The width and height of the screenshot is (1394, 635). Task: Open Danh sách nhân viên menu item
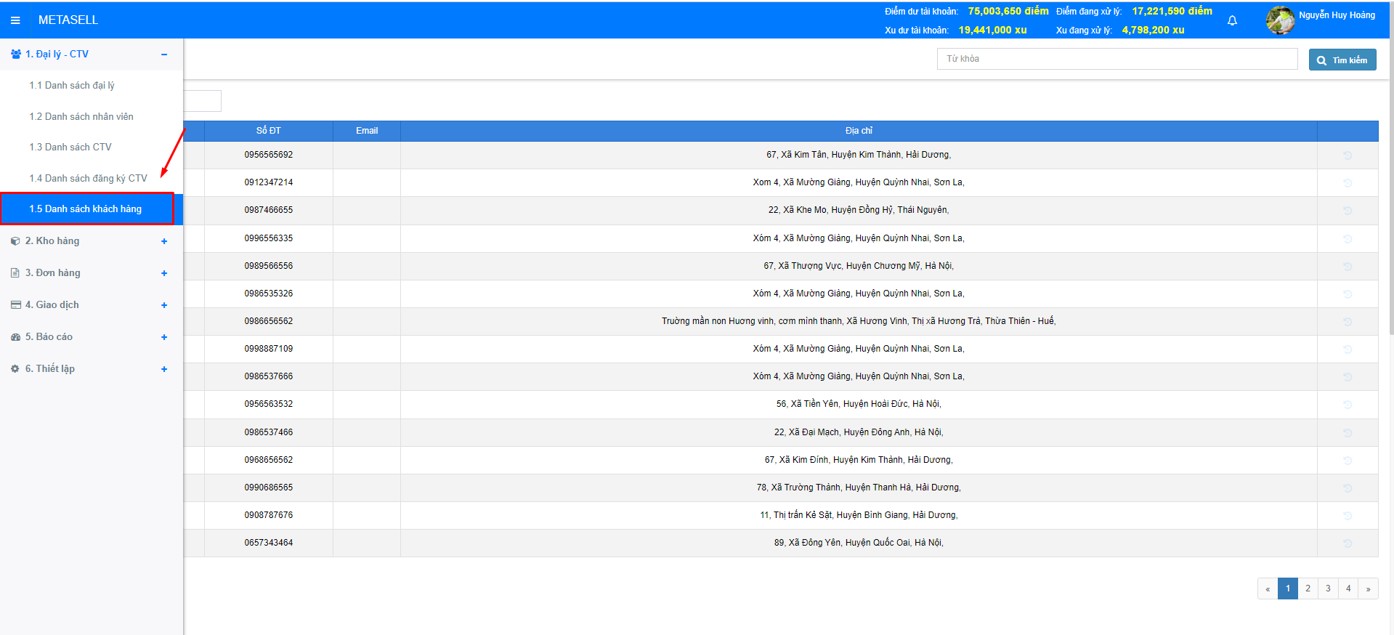tap(81, 117)
